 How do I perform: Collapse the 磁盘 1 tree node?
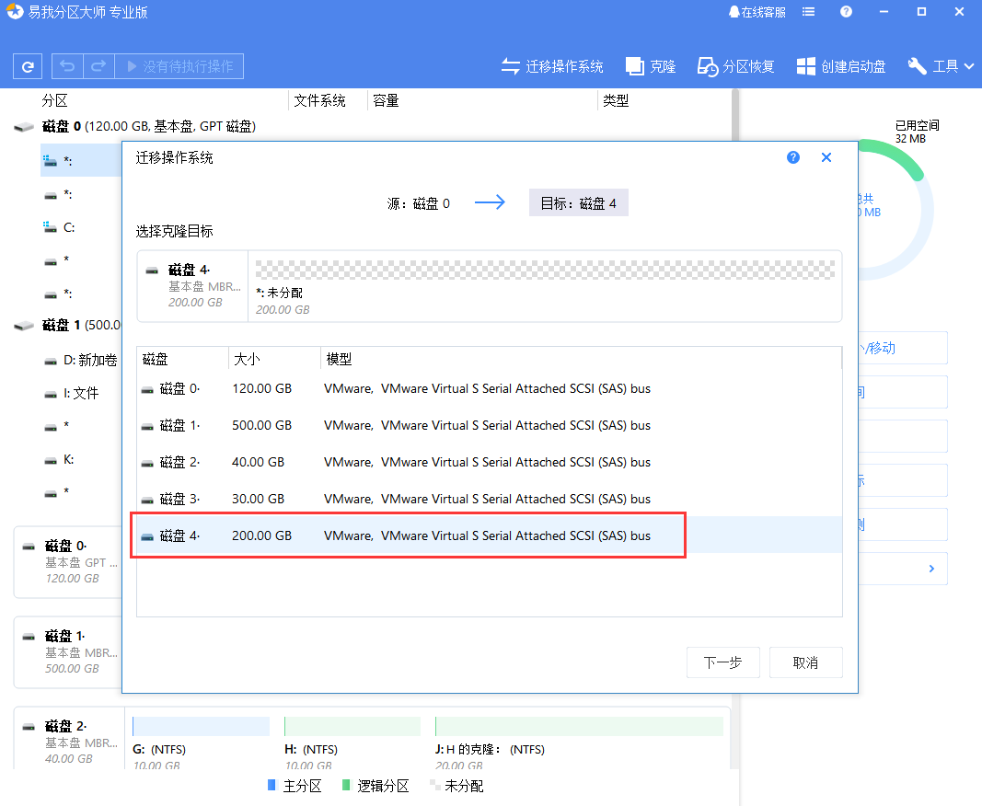pyautogui.click(x=23, y=326)
